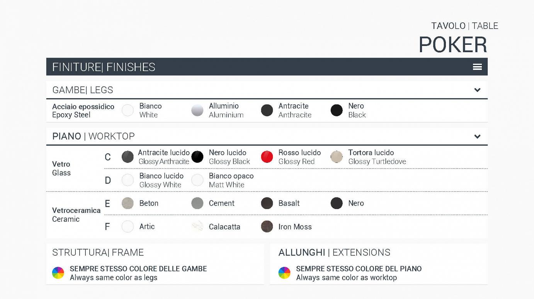Screen dimensions: 534x299
Task: Select the Basalt ceramic swatch
Action: pos(267,203)
